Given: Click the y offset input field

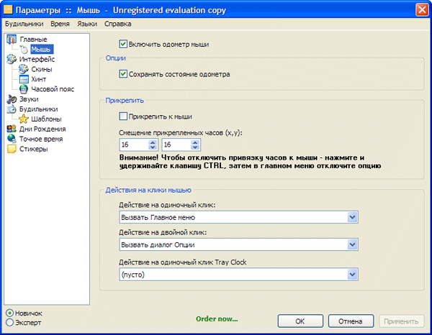Looking at the screenshot, I should pyautogui.click(x=176, y=144).
